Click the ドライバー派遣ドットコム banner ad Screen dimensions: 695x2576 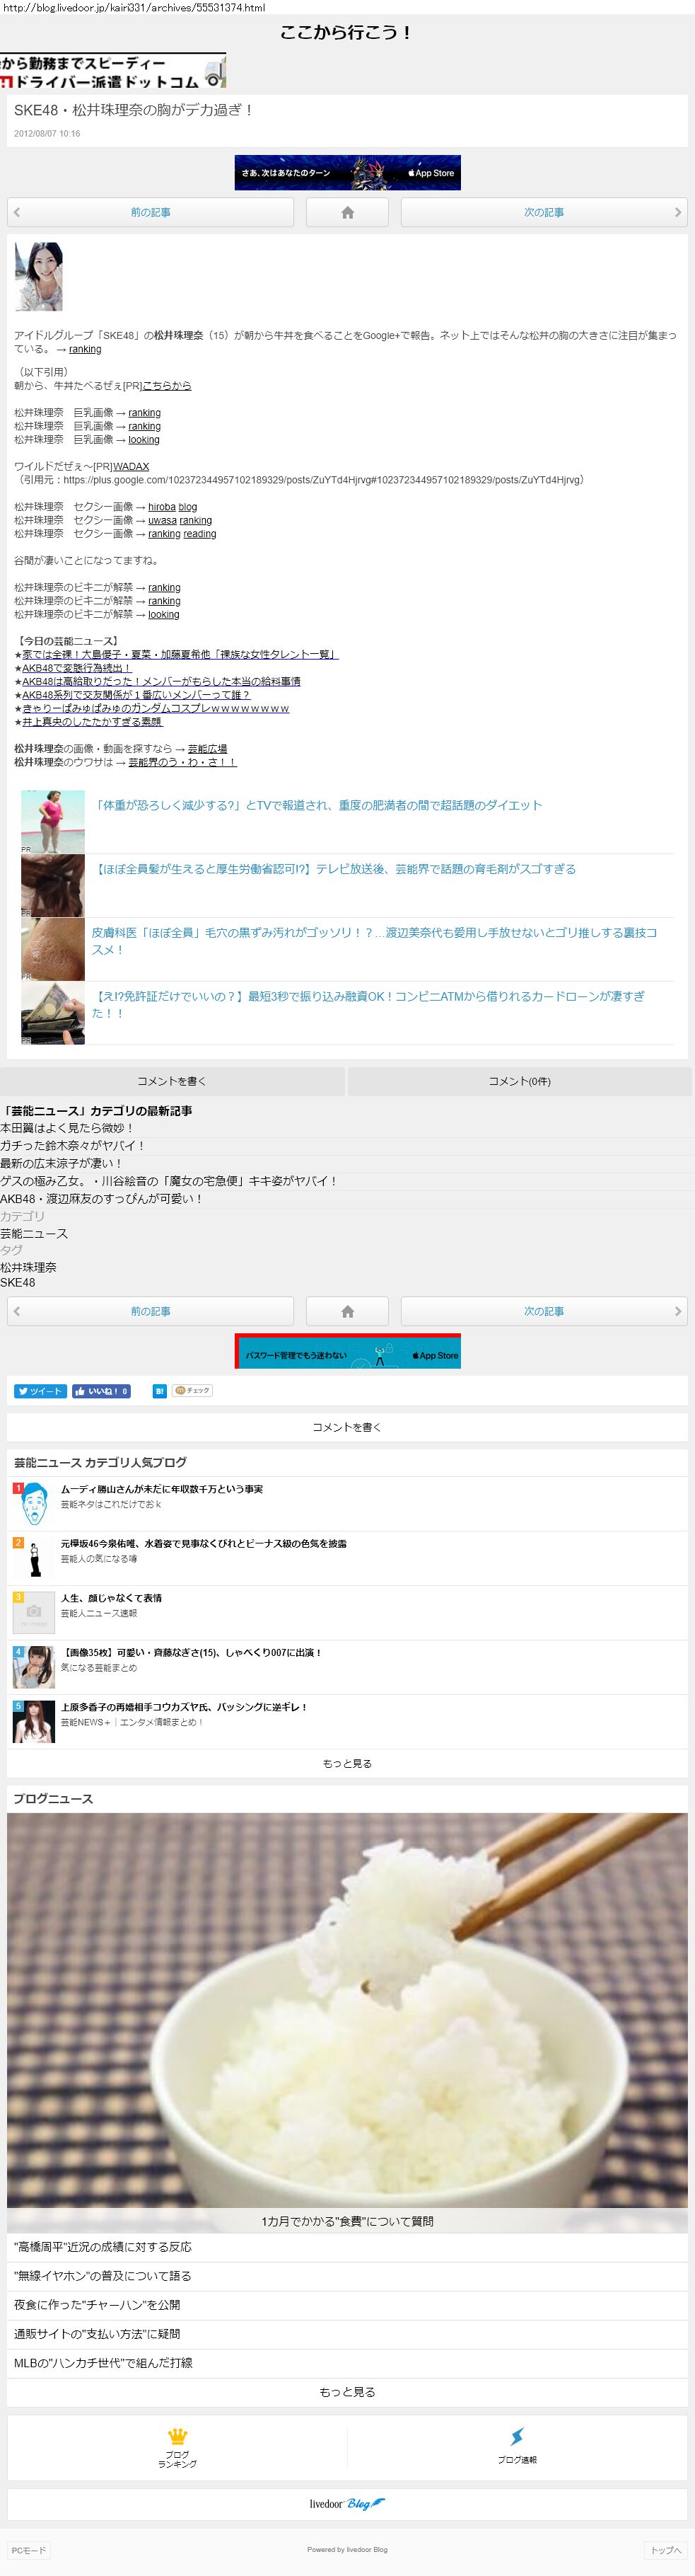113,71
